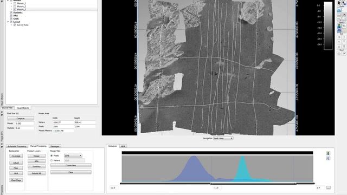Collapse the Layout tree node
Viewport: 347px width, 195px height.
(x=8, y=22)
